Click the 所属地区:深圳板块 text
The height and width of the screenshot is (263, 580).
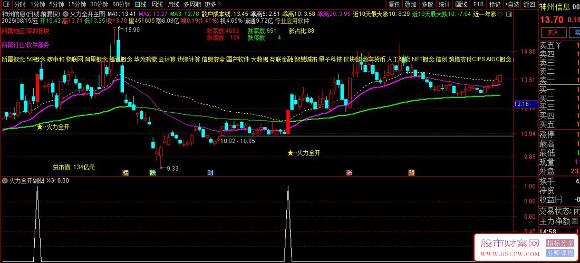pyautogui.click(x=25, y=31)
